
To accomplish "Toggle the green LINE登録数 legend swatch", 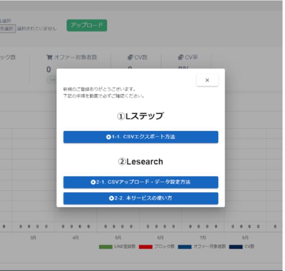I will pos(106,247).
